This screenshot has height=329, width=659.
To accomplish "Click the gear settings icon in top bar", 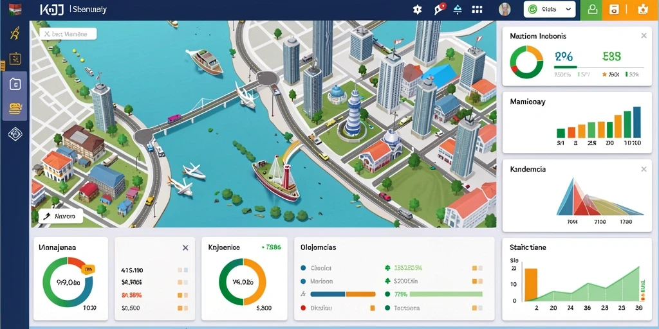I will click(x=417, y=10).
